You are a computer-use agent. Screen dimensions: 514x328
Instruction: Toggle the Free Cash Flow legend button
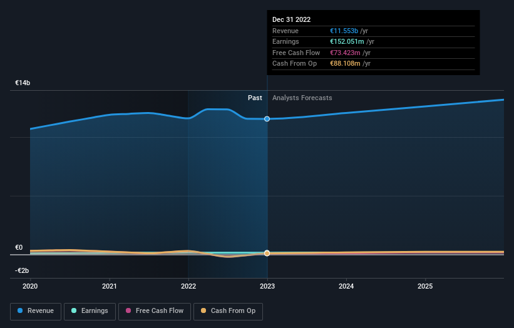tap(155, 311)
